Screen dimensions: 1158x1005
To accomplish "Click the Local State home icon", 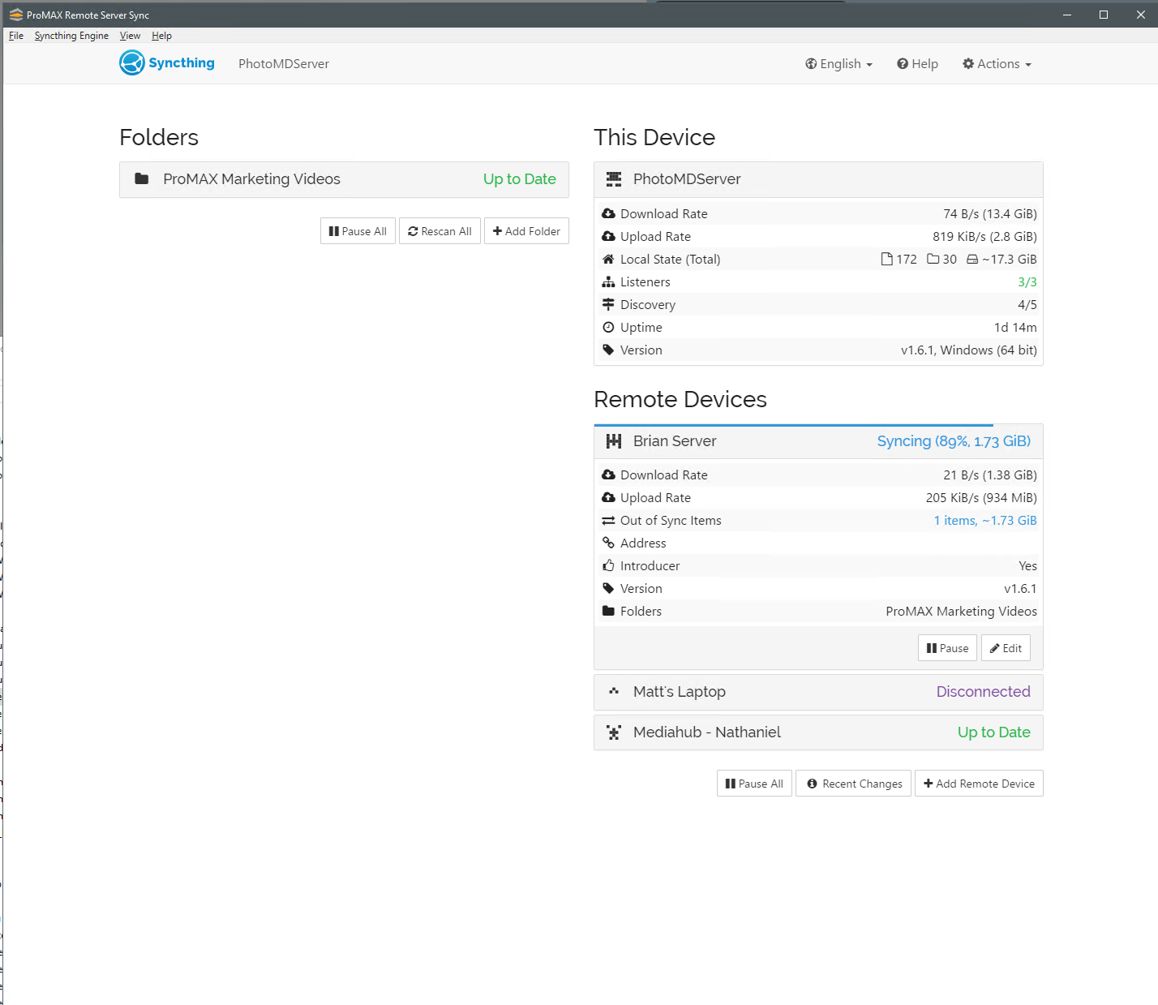I will 608,259.
